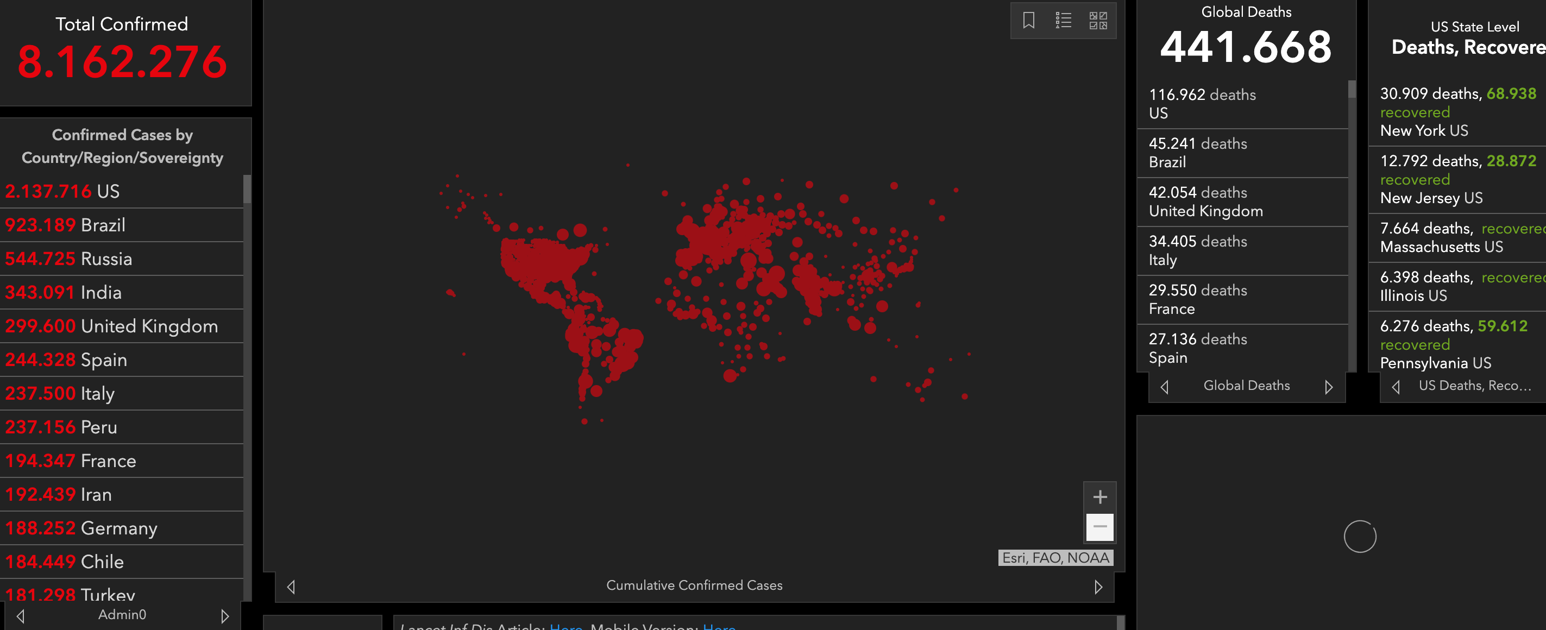Click the Global Deaths list scrollbar
The width and height of the screenshot is (1546, 630).
(x=1352, y=228)
